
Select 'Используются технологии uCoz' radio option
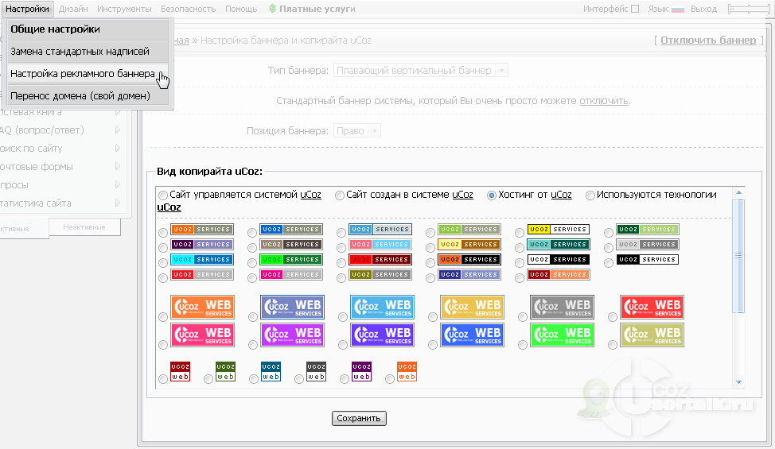(590, 195)
